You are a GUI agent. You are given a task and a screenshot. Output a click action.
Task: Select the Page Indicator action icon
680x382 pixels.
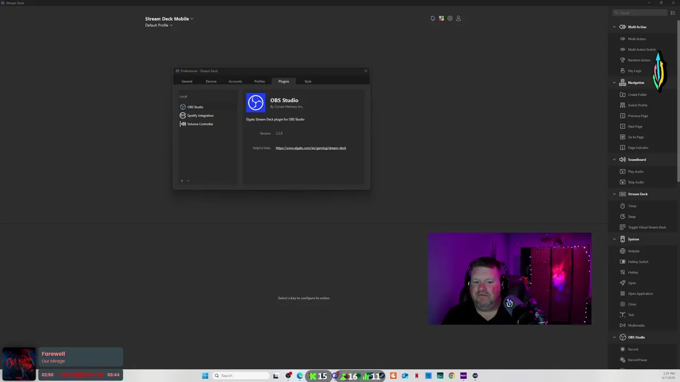tap(623, 147)
